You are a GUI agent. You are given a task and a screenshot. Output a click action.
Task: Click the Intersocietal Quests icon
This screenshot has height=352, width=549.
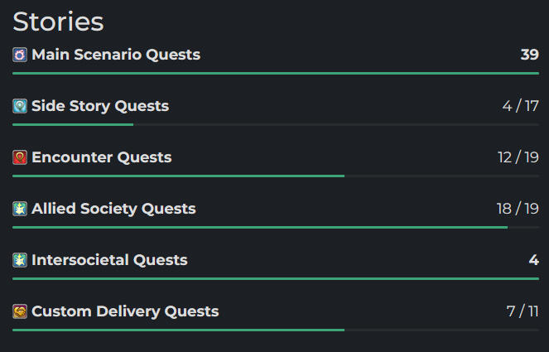(x=20, y=260)
